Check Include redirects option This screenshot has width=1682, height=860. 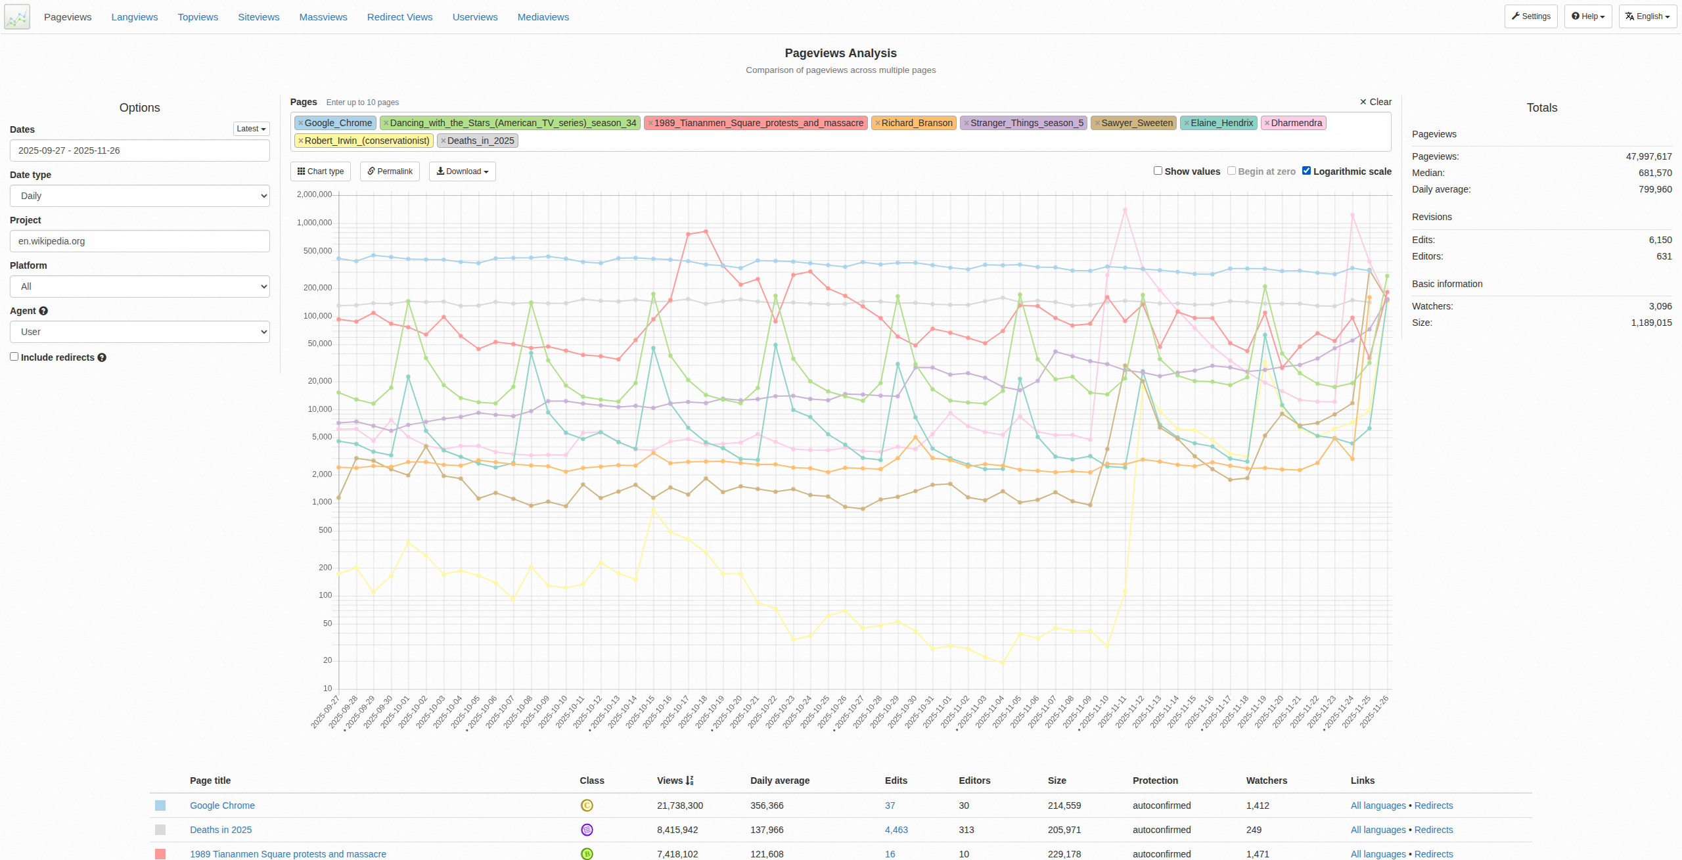pos(14,357)
